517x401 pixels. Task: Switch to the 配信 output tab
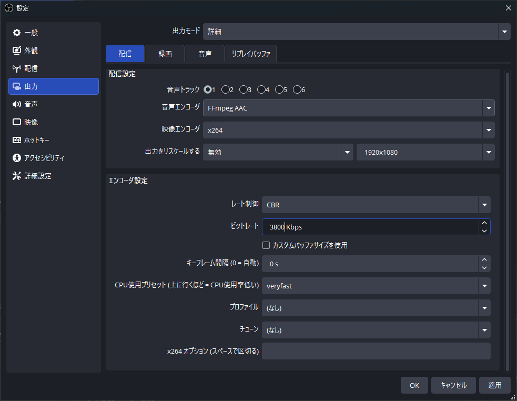click(x=125, y=54)
